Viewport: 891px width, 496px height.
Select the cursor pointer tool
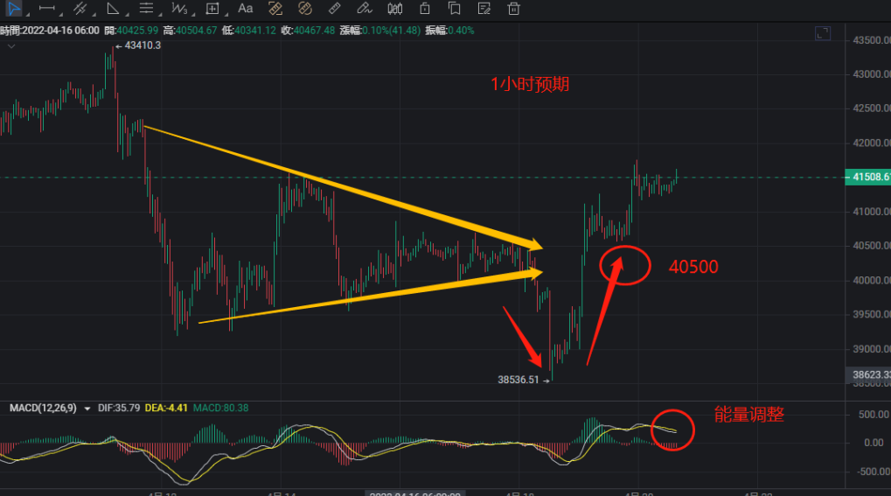[13, 9]
